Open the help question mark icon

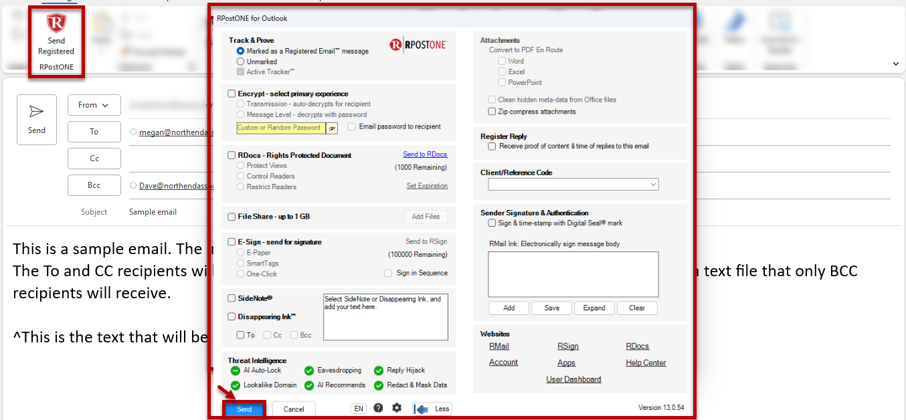tap(378, 408)
